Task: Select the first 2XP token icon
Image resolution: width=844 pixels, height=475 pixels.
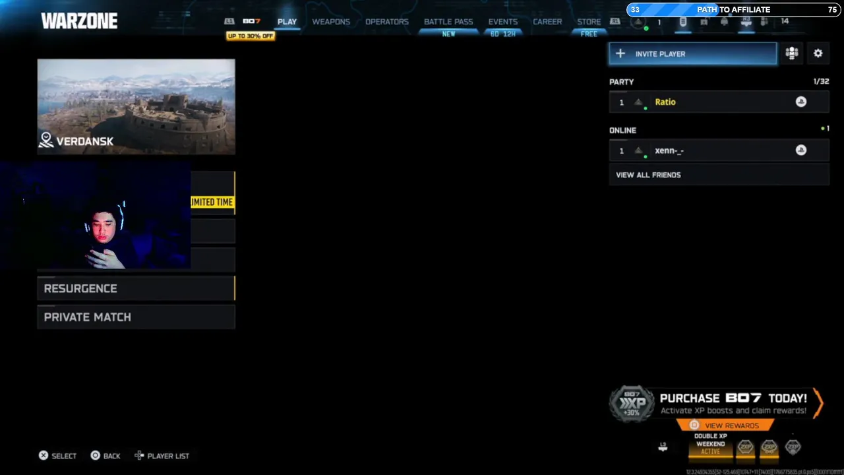Action: pos(745,447)
